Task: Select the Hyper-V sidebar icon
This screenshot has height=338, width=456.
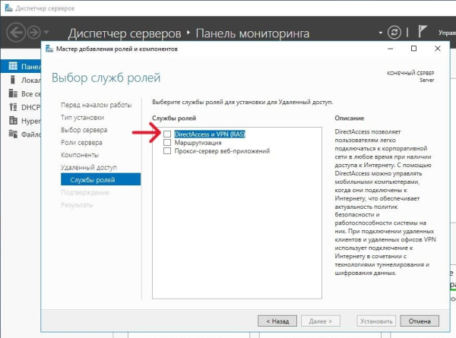Action: [13, 121]
